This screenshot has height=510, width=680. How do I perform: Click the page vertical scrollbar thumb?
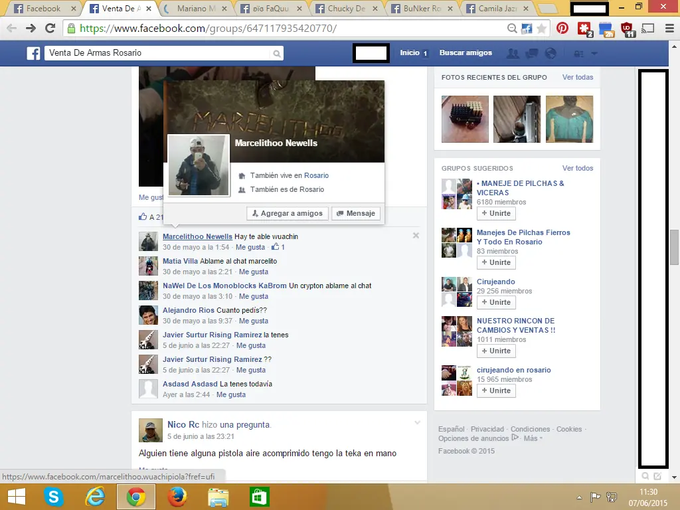[675, 247]
